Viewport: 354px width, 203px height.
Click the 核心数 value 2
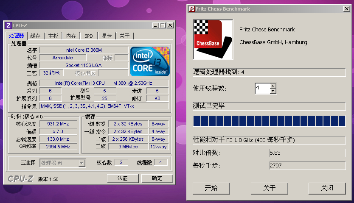(x=121, y=162)
